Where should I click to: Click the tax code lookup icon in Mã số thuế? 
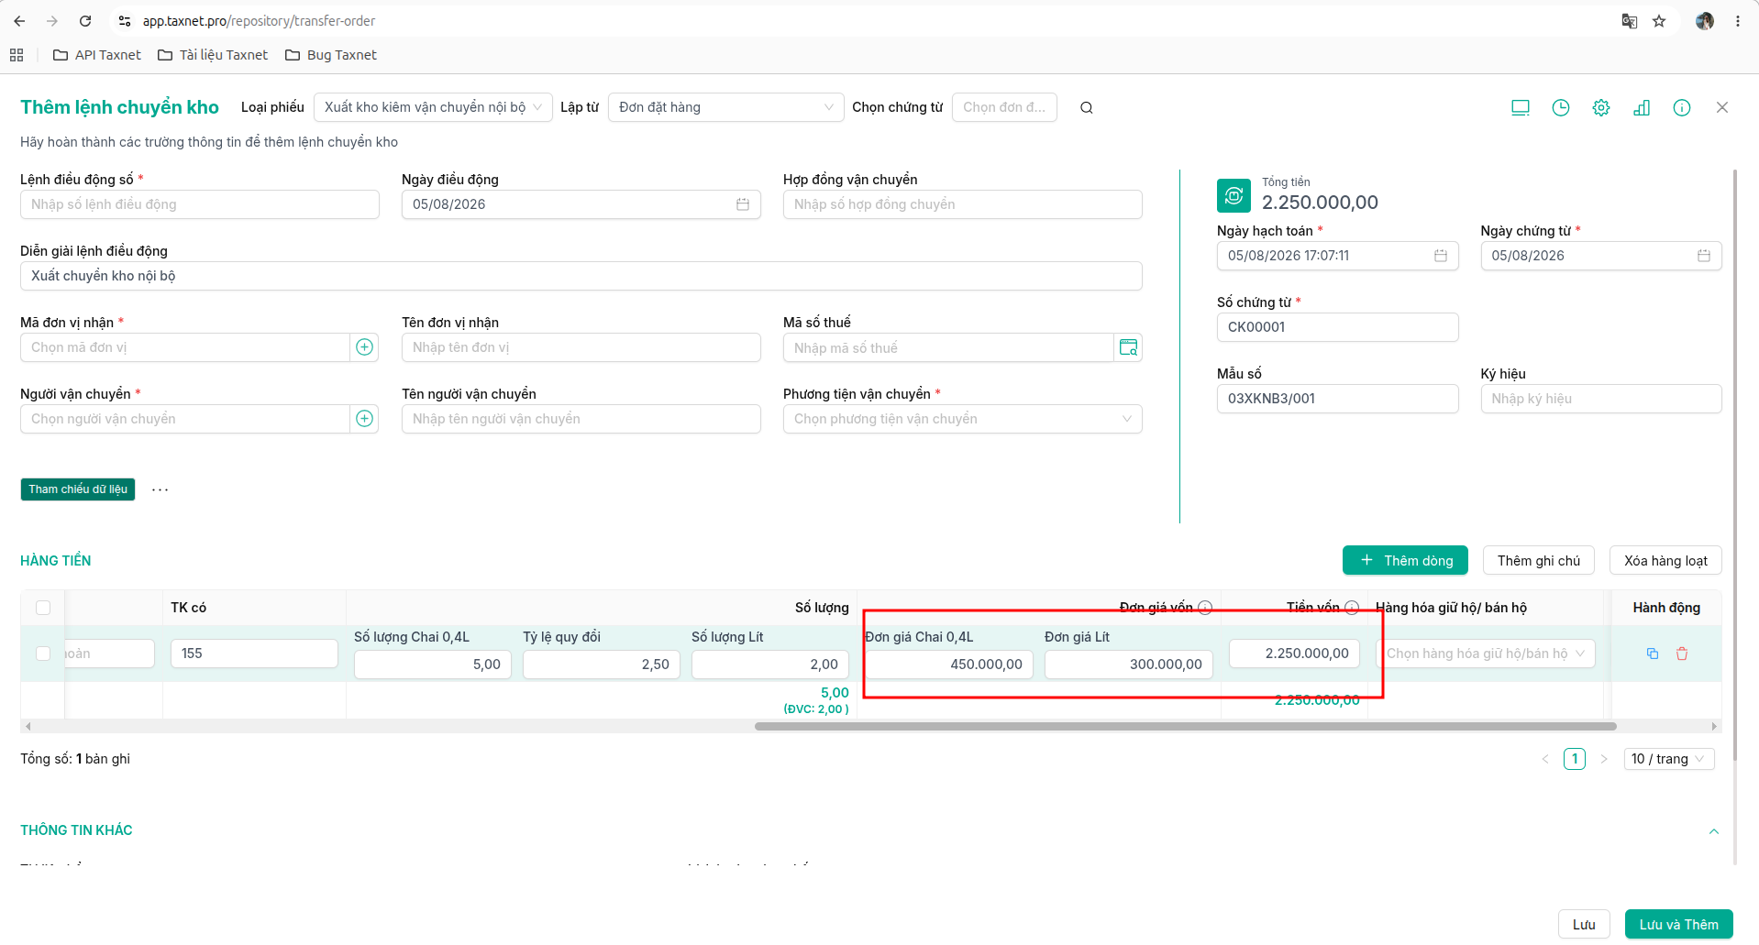click(1128, 347)
